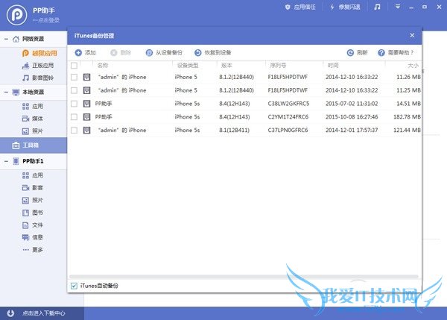Select serial cell F18LF5HPDTWF dated 2014-12-10, 11.26 MB
Viewport: 447px width, 320px height.
(288, 77)
